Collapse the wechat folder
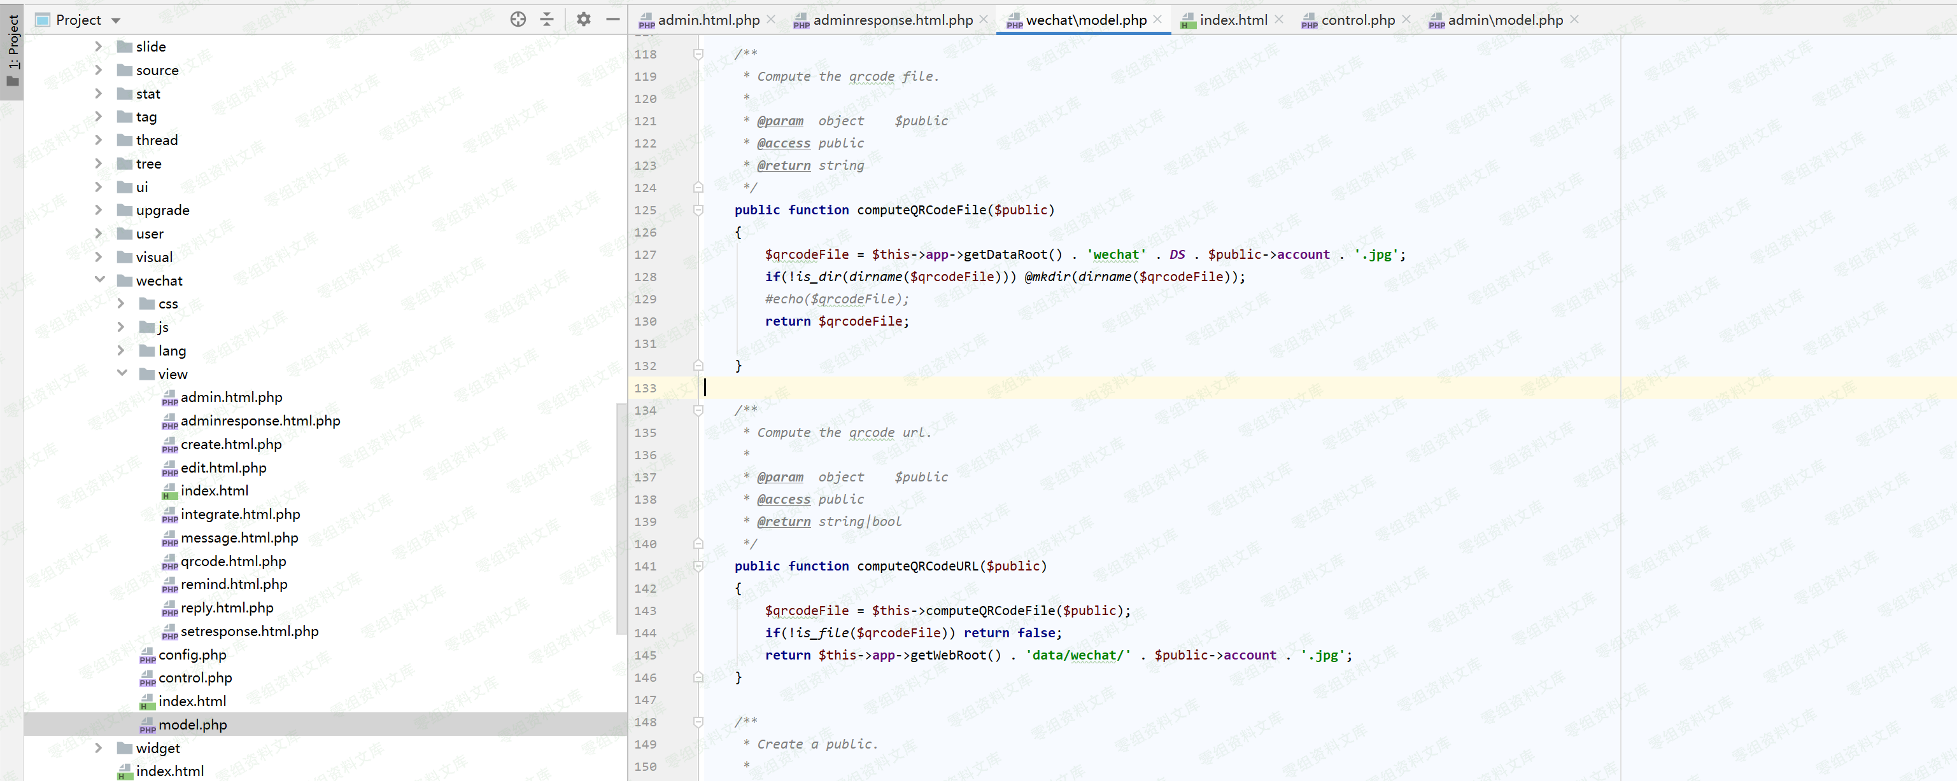 coord(99,280)
